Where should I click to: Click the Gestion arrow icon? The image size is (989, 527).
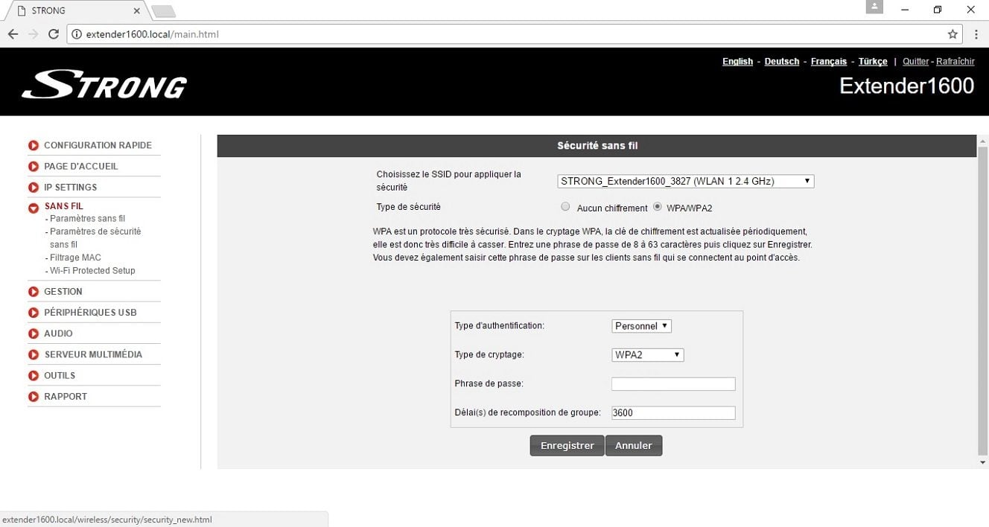(34, 292)
